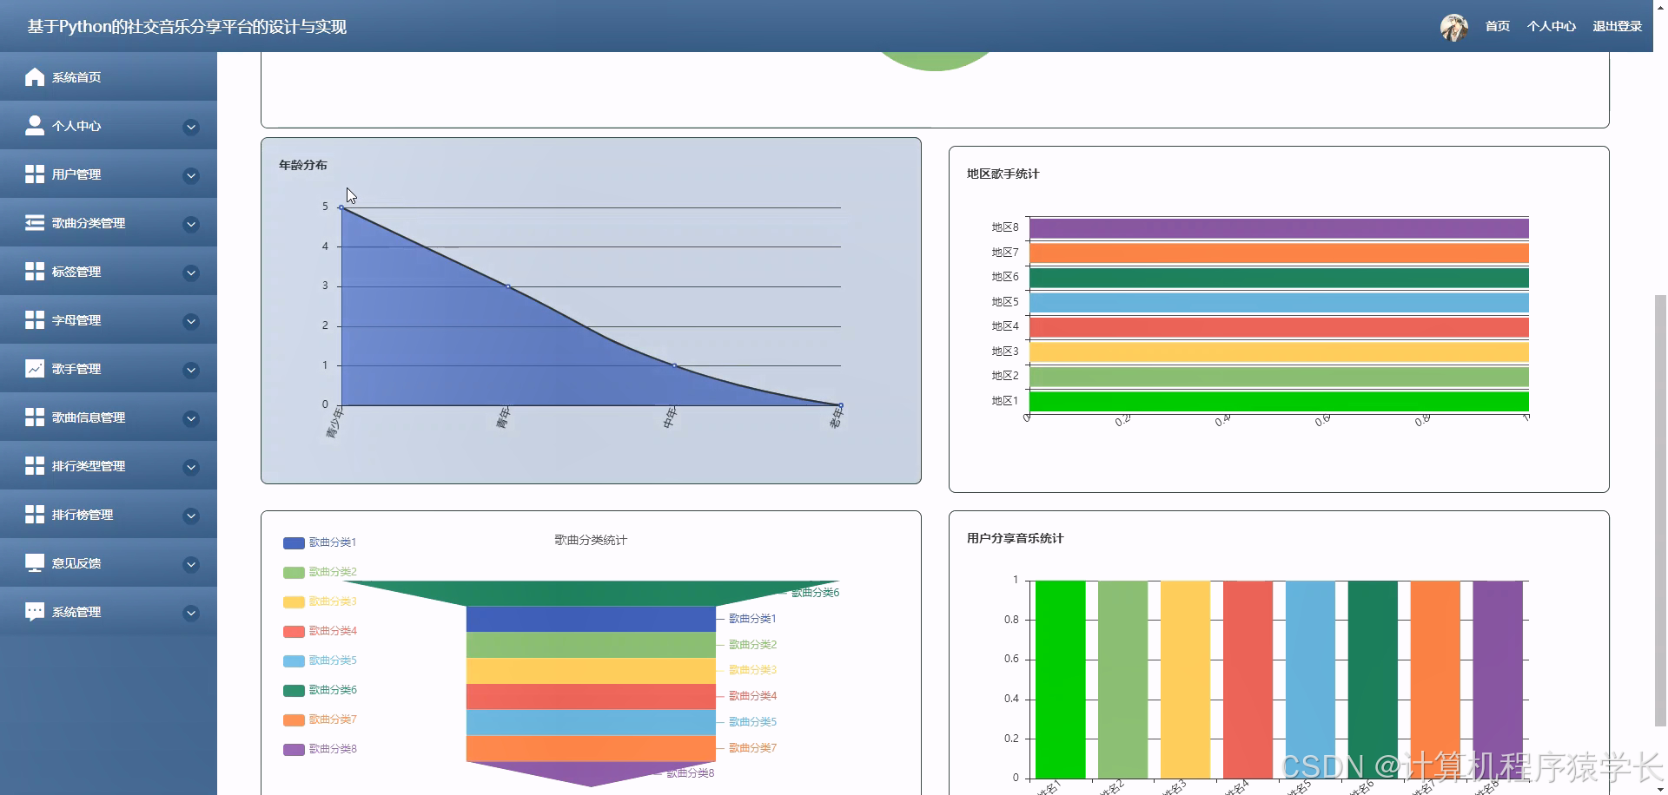
Task: Click the yellow 地区3 bar
Action: 1279,352
